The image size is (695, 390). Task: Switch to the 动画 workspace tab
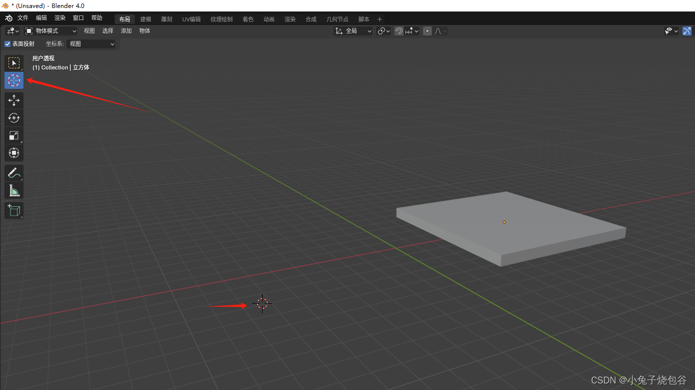point(269,19)
